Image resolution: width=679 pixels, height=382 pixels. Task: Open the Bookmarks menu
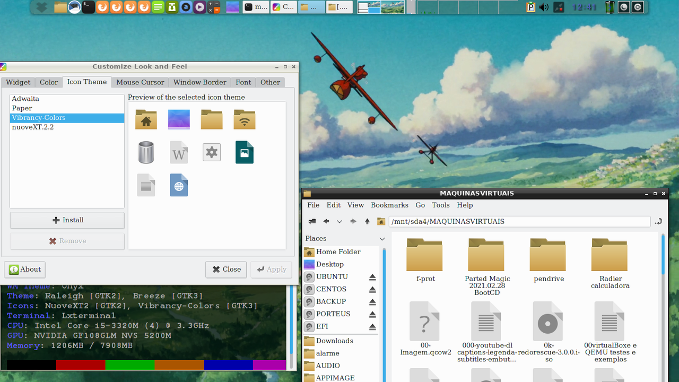[389, 205]
